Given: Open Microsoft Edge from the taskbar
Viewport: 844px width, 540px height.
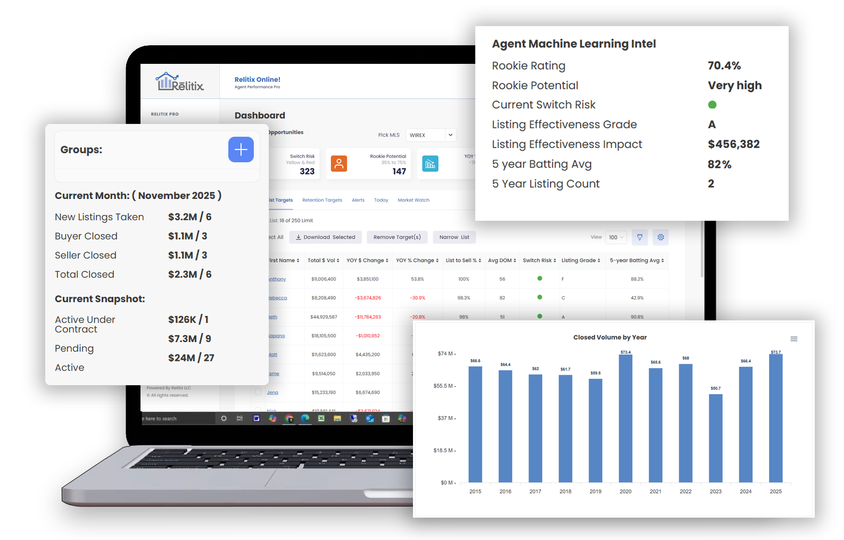Looking at the screenshot, I should tap(305, 419).
